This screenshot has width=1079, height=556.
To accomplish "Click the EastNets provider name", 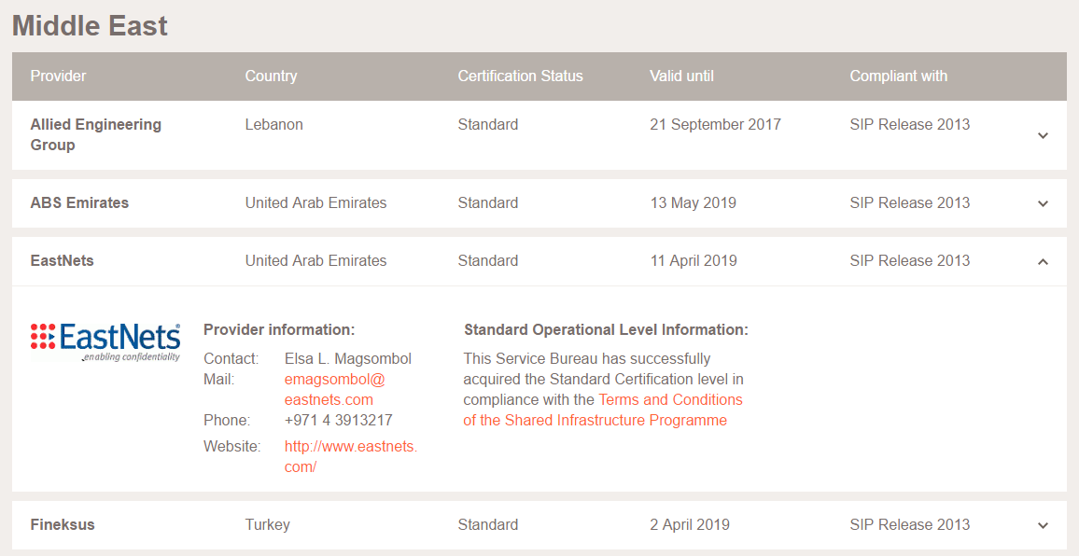I will pyautogui.click(x=62, y=261).
